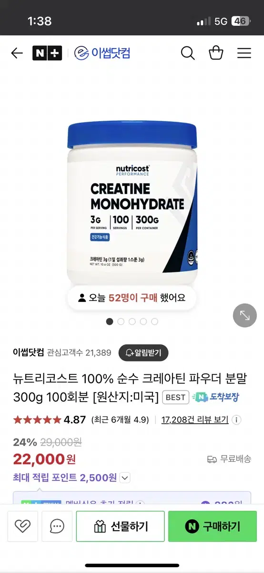Tap the 구매하기 purchase button
The image size is (264, 573).
(213, 526)
